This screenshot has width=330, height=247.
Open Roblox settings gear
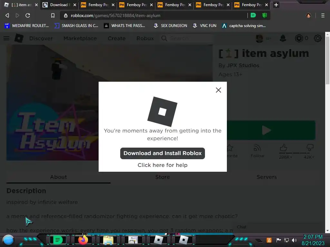pos(317,39)
